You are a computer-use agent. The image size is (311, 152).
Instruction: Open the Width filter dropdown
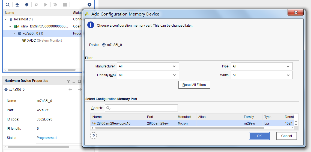pos(262,75)
